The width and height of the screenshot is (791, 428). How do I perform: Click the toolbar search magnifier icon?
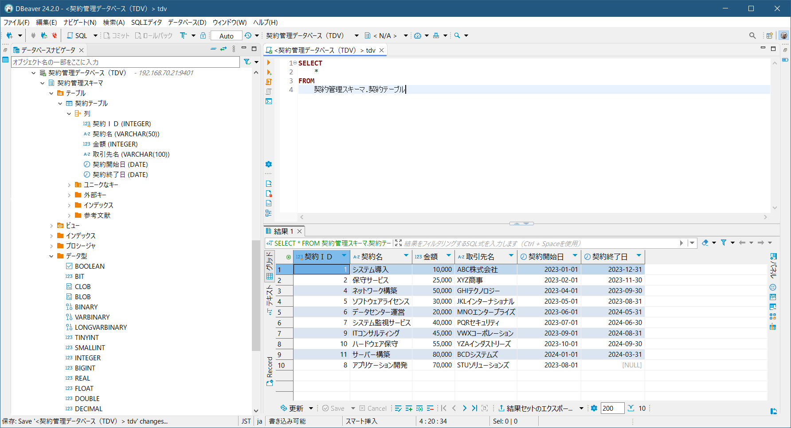(457, 35)
